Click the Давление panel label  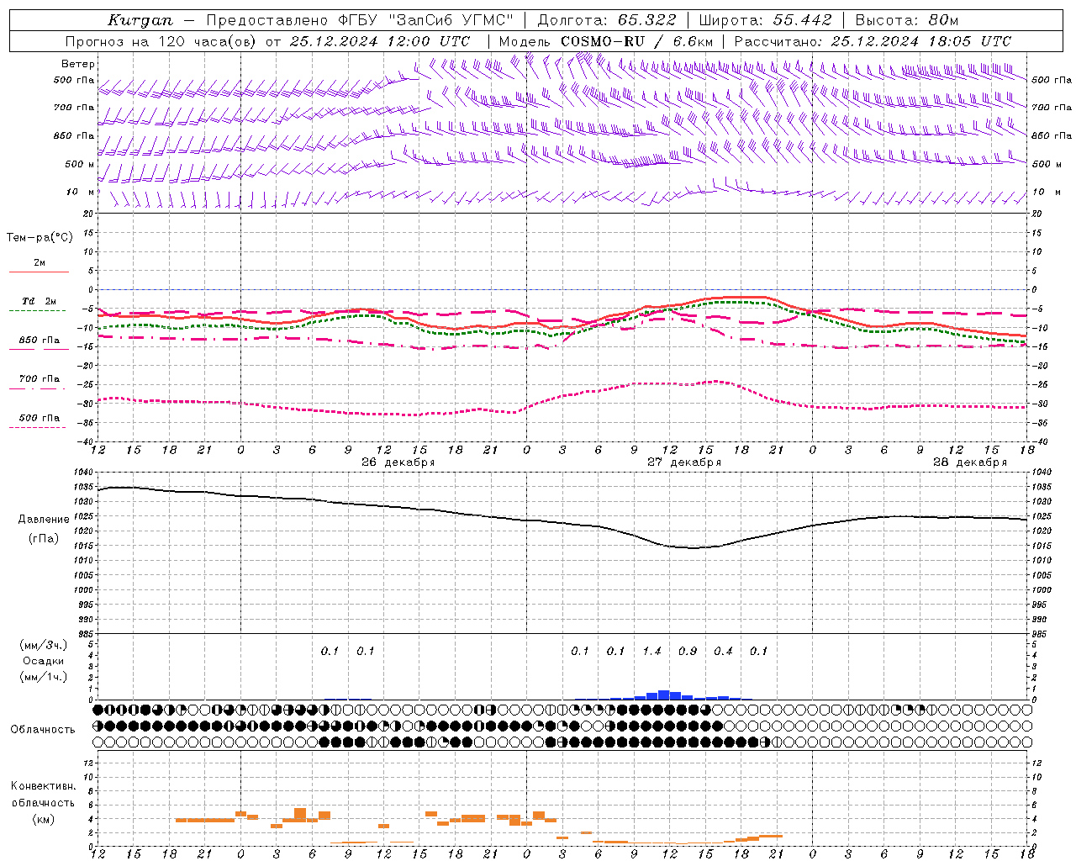[44, 520]
